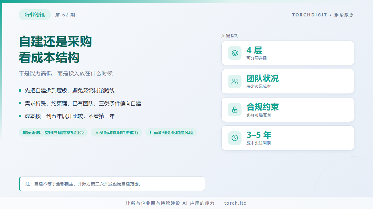This screenshot has width=373, height=209.
Task: Click the 合规约束 metric title
Action: click(263, 107)
